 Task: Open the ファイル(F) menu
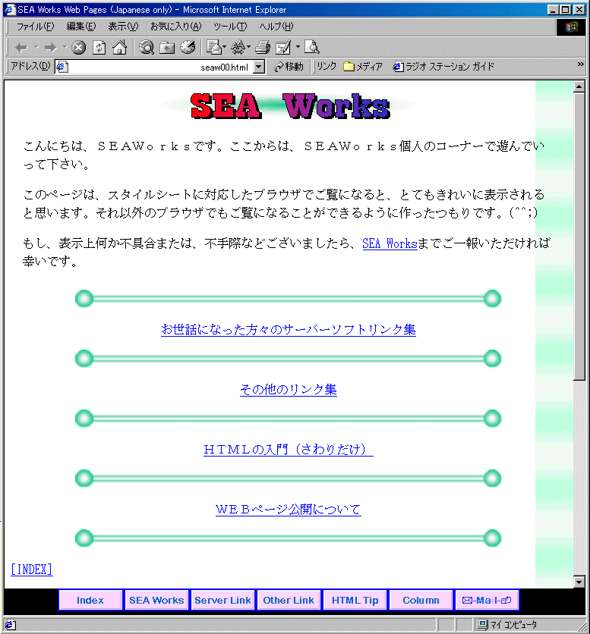[34, 27]
